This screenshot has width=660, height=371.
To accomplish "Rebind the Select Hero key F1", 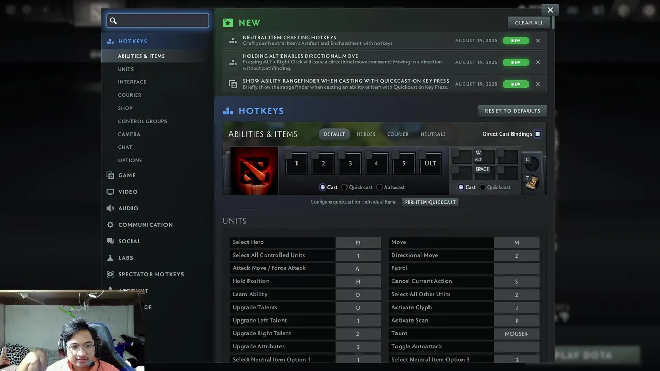I will (x=358, y=242).
